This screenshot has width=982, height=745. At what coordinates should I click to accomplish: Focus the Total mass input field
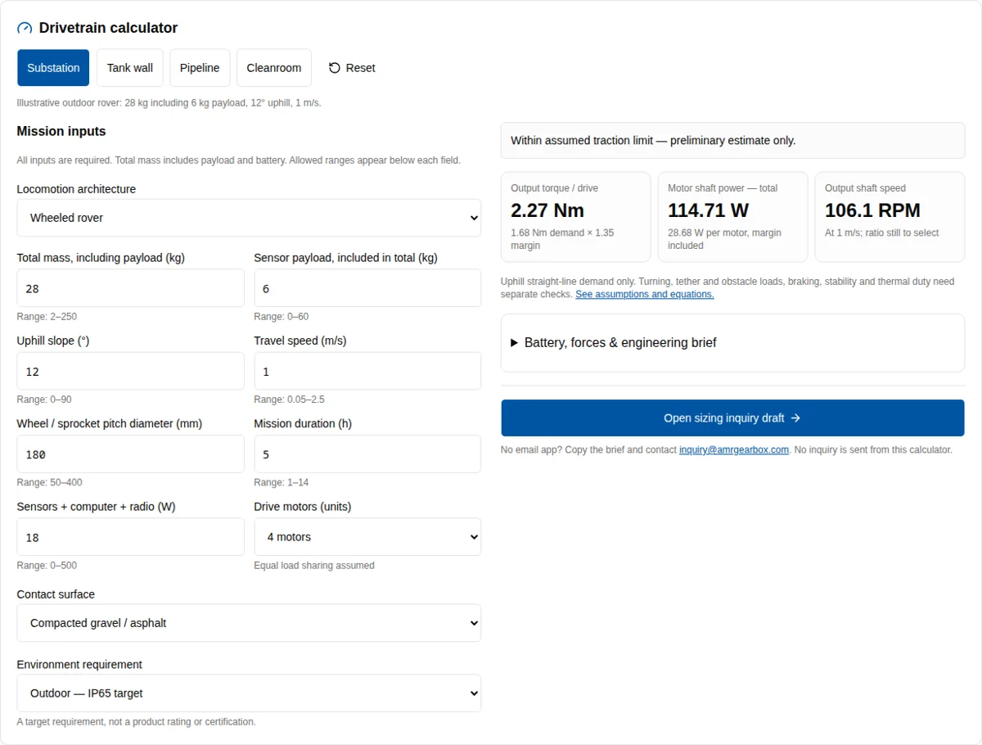point(130,288)
